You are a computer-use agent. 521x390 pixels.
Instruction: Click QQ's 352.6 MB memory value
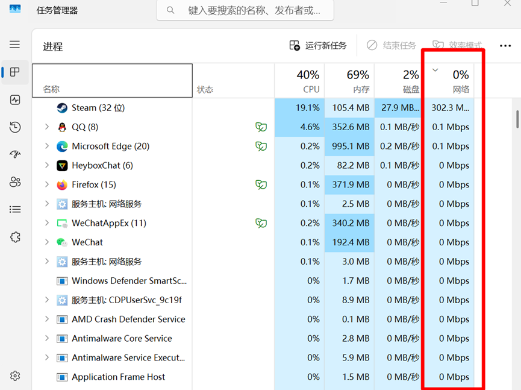[351, 127]
